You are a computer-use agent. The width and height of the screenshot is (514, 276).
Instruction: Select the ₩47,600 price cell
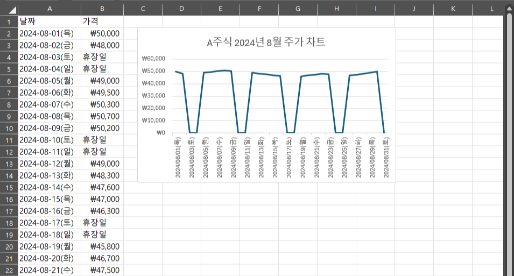tap(102, 187)
